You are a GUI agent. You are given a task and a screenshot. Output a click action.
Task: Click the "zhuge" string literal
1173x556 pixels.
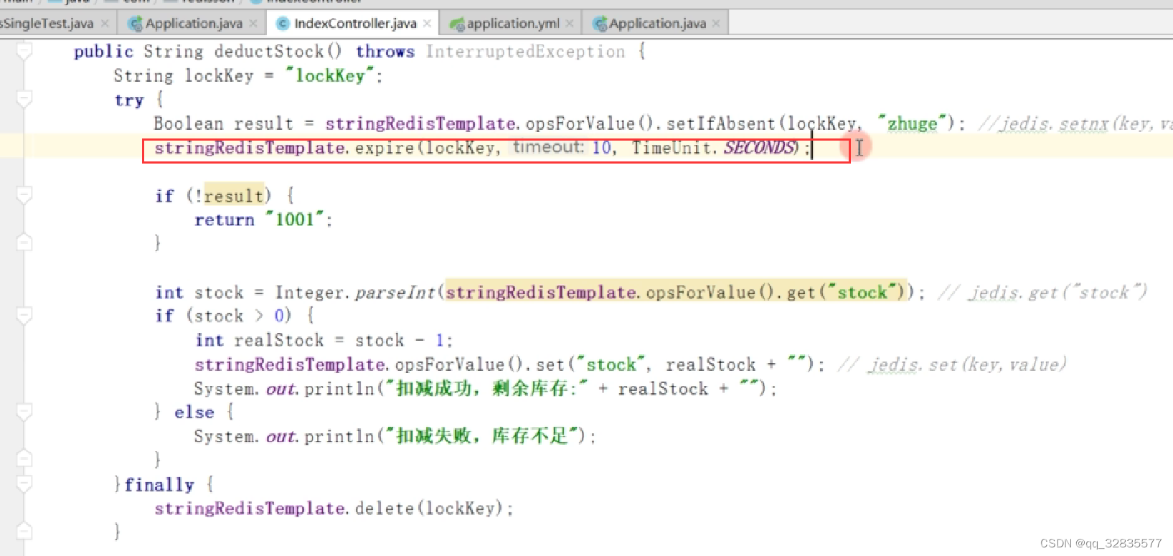[x=912, y=123]
